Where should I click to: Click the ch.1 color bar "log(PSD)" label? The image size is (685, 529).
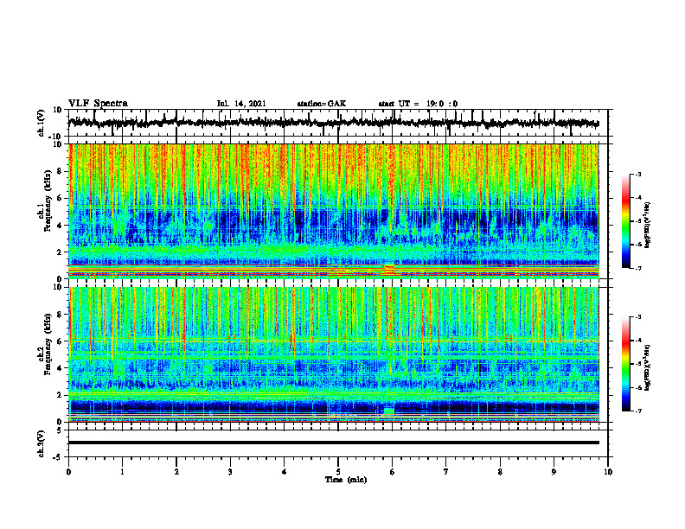648,226
